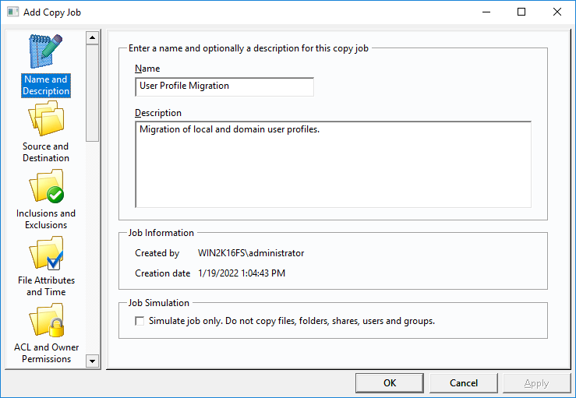Maximize the Add Copy Job window

[x=521, y=12]
